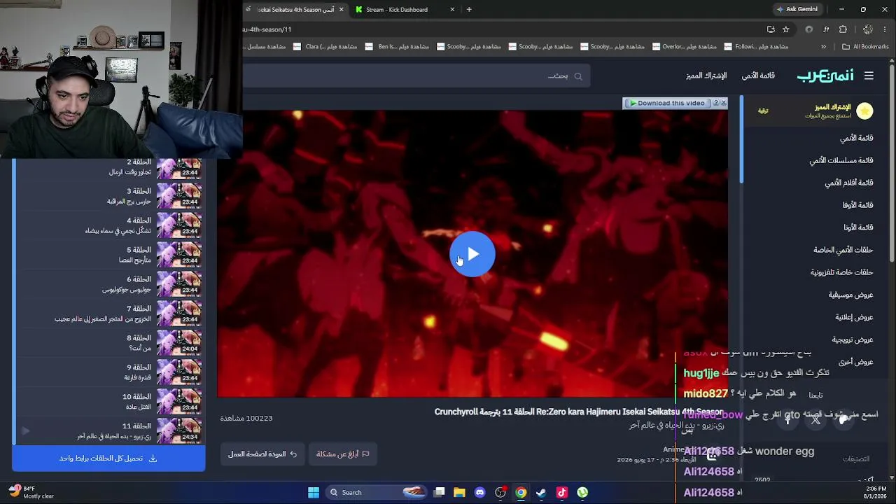
Task: Open the Followi... bookmark
Action: click(x=757, y=47)
